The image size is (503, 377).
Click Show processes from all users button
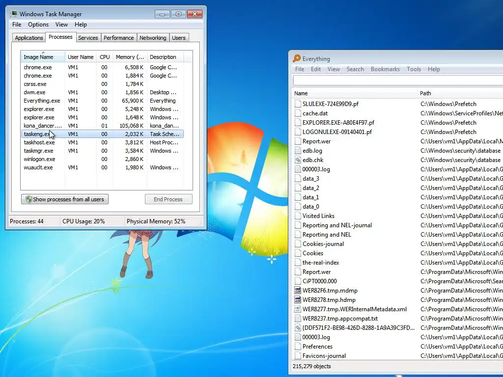click(65, 199)
